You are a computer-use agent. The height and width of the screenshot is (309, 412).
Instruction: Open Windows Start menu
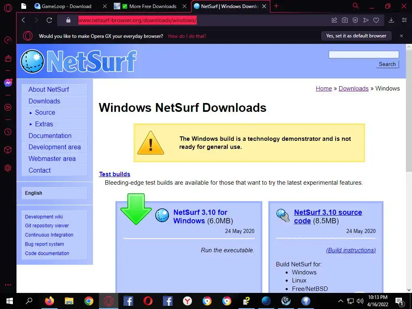pyautogui.click(x=10, y=301)
